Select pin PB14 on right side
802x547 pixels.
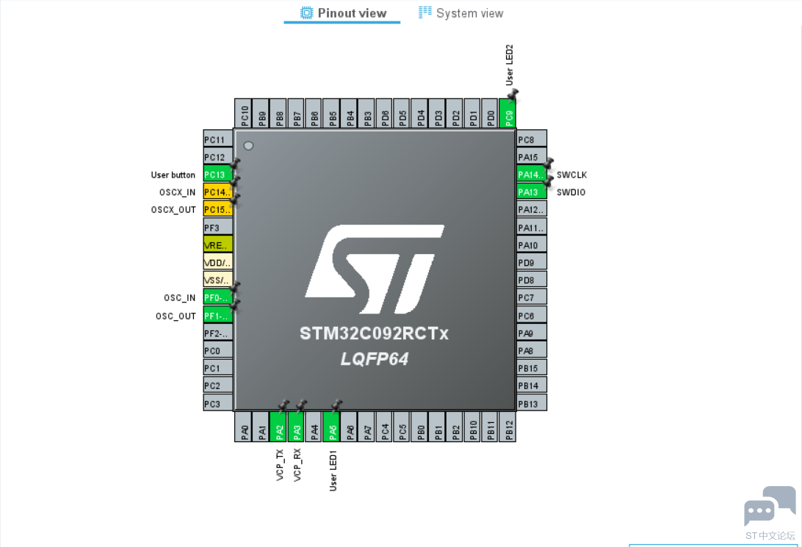pyautogui.click(x=532, y=385)
